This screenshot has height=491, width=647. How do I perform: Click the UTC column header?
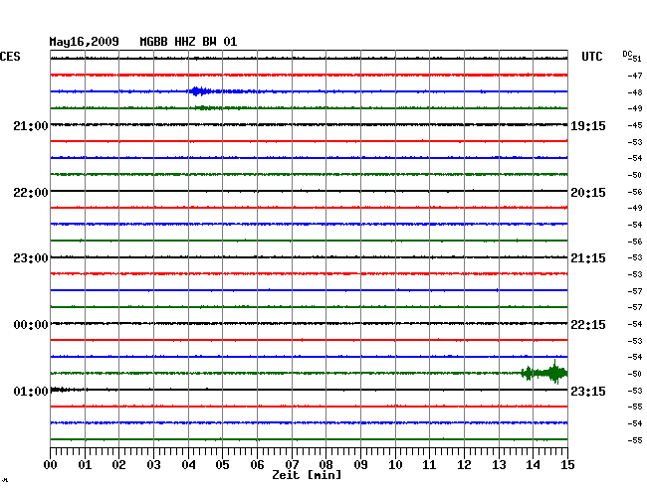[x=591, y=57]
